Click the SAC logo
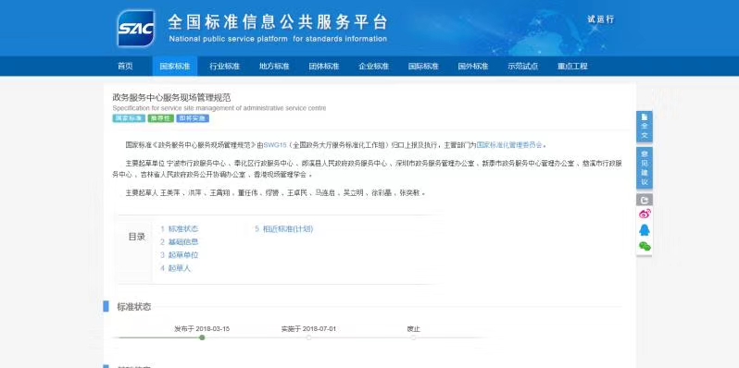This screenshot has height=368, width=739. [136, 29]
